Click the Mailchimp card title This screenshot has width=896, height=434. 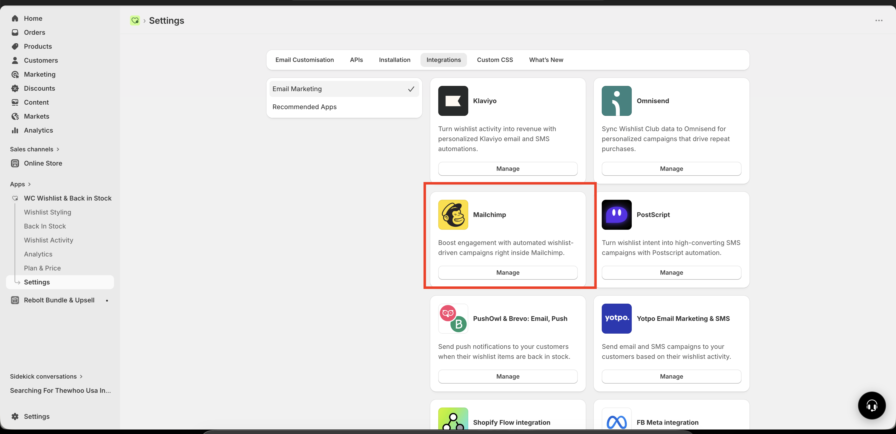[489, 215]
